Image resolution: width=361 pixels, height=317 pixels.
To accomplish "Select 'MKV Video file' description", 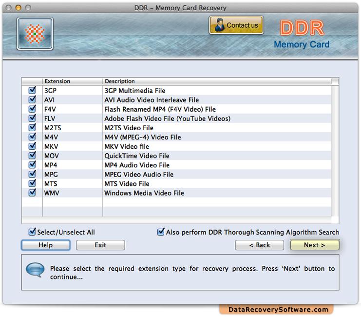I will 127,146.
